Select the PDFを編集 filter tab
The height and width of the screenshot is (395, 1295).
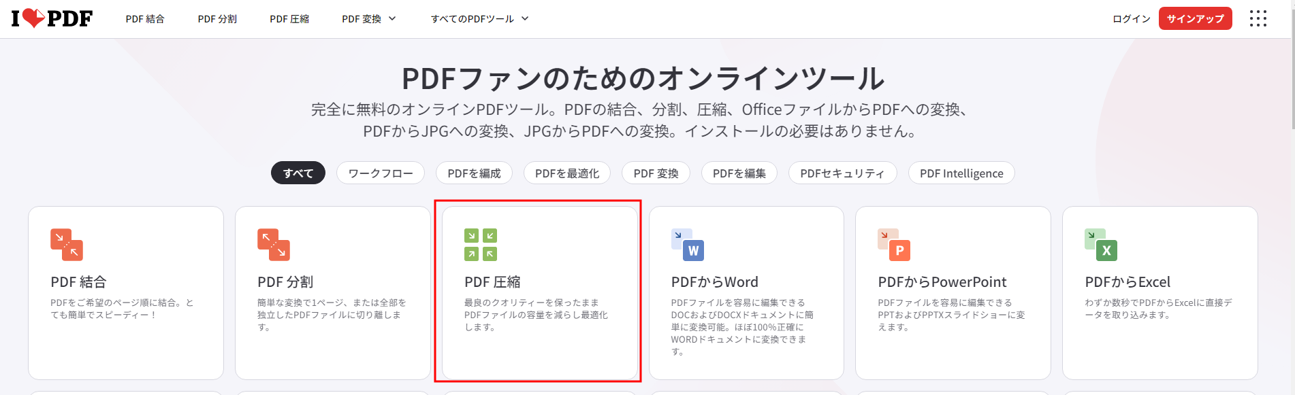(x=739, y=173)
